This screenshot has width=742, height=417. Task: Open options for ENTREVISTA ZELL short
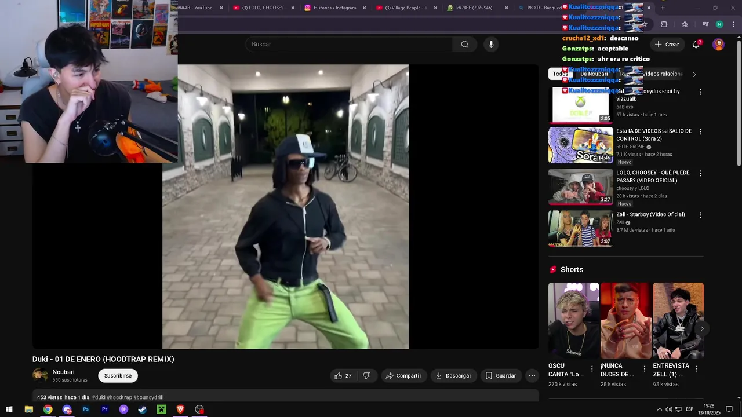pyautogui.click(x=696, y=369)
